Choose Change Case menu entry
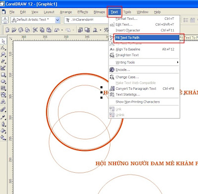198x194 pixels. [x=144, y=77]
